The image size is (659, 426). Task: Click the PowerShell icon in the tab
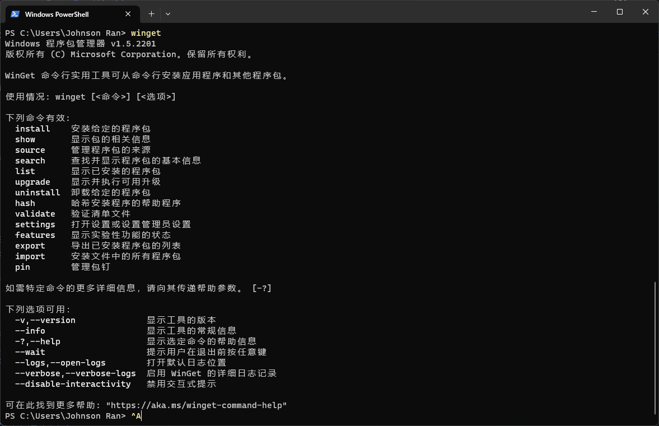15,14
